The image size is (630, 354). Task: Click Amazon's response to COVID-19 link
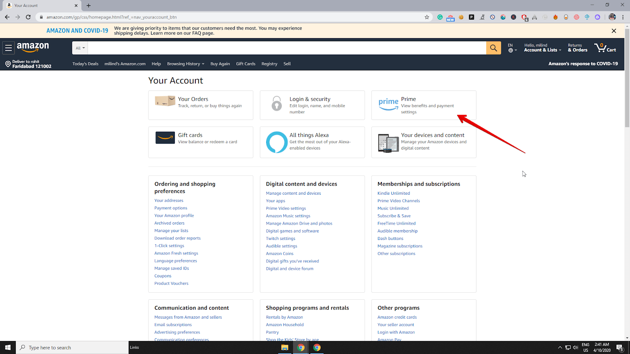pyautogui.click(x=583, y=64)
